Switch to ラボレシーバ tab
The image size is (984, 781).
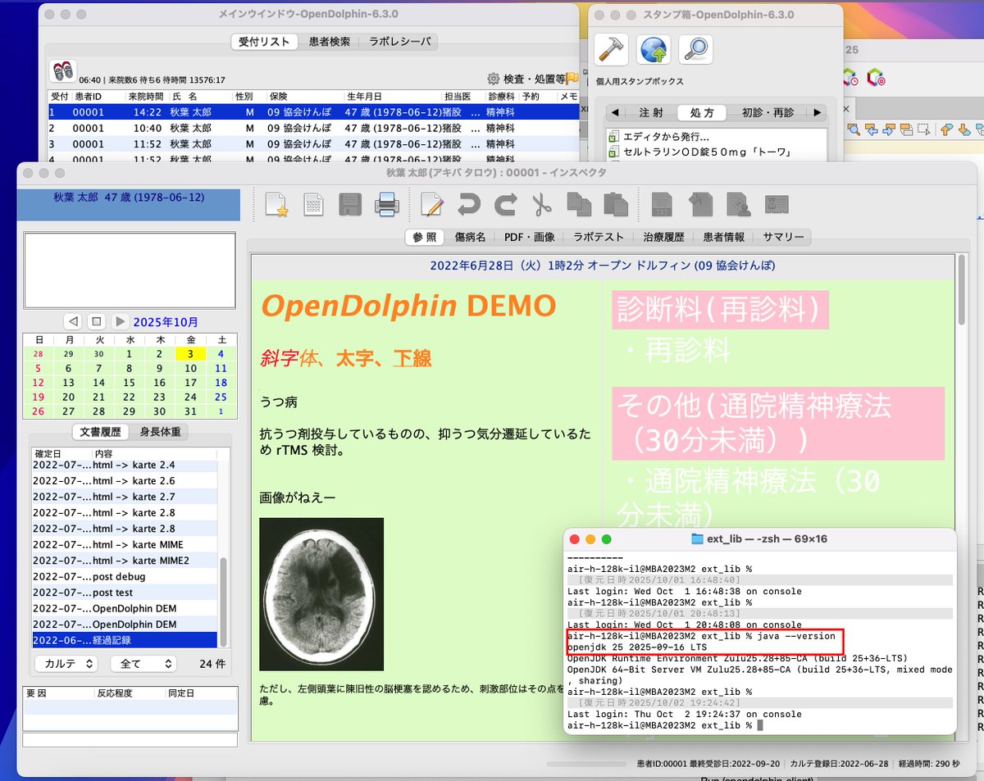click(398, 41)
